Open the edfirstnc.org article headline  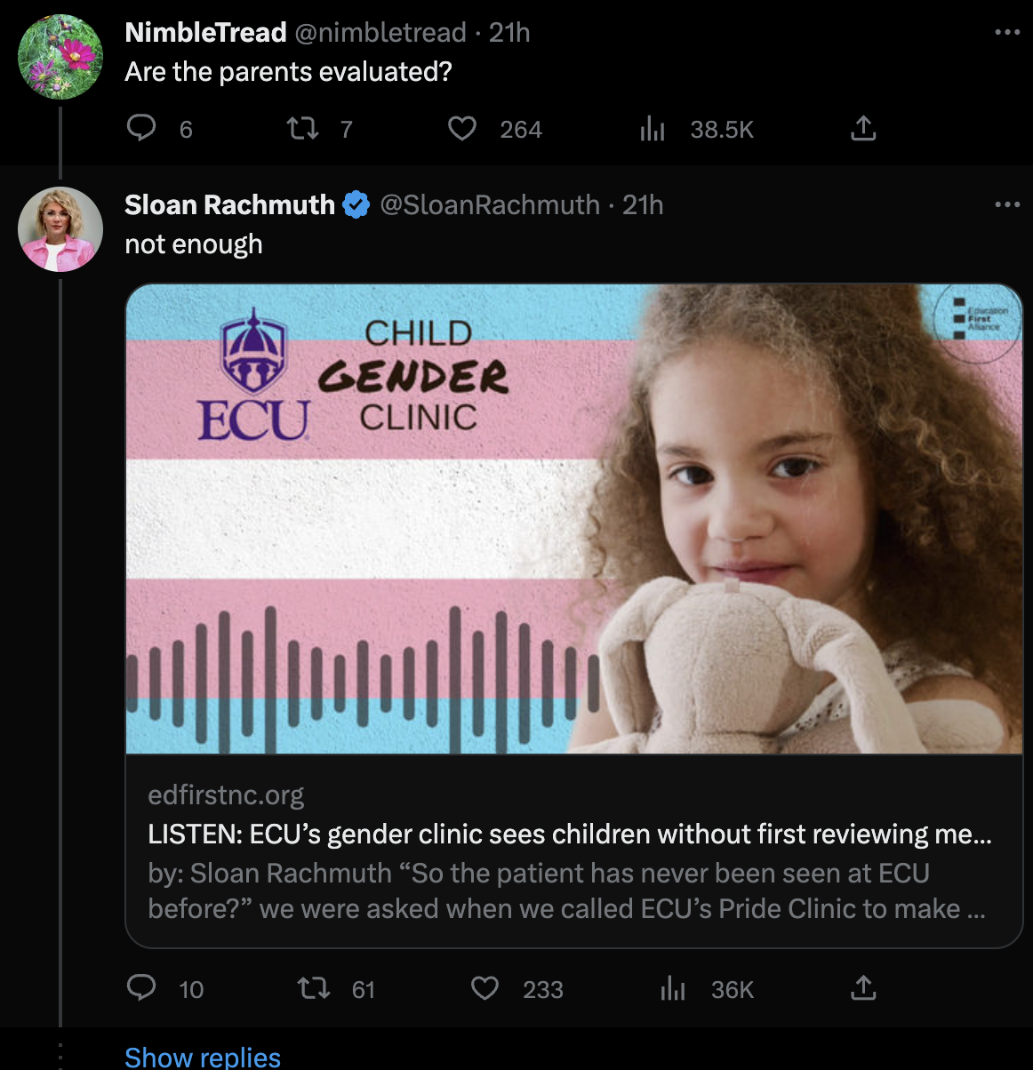coord(570,834)
